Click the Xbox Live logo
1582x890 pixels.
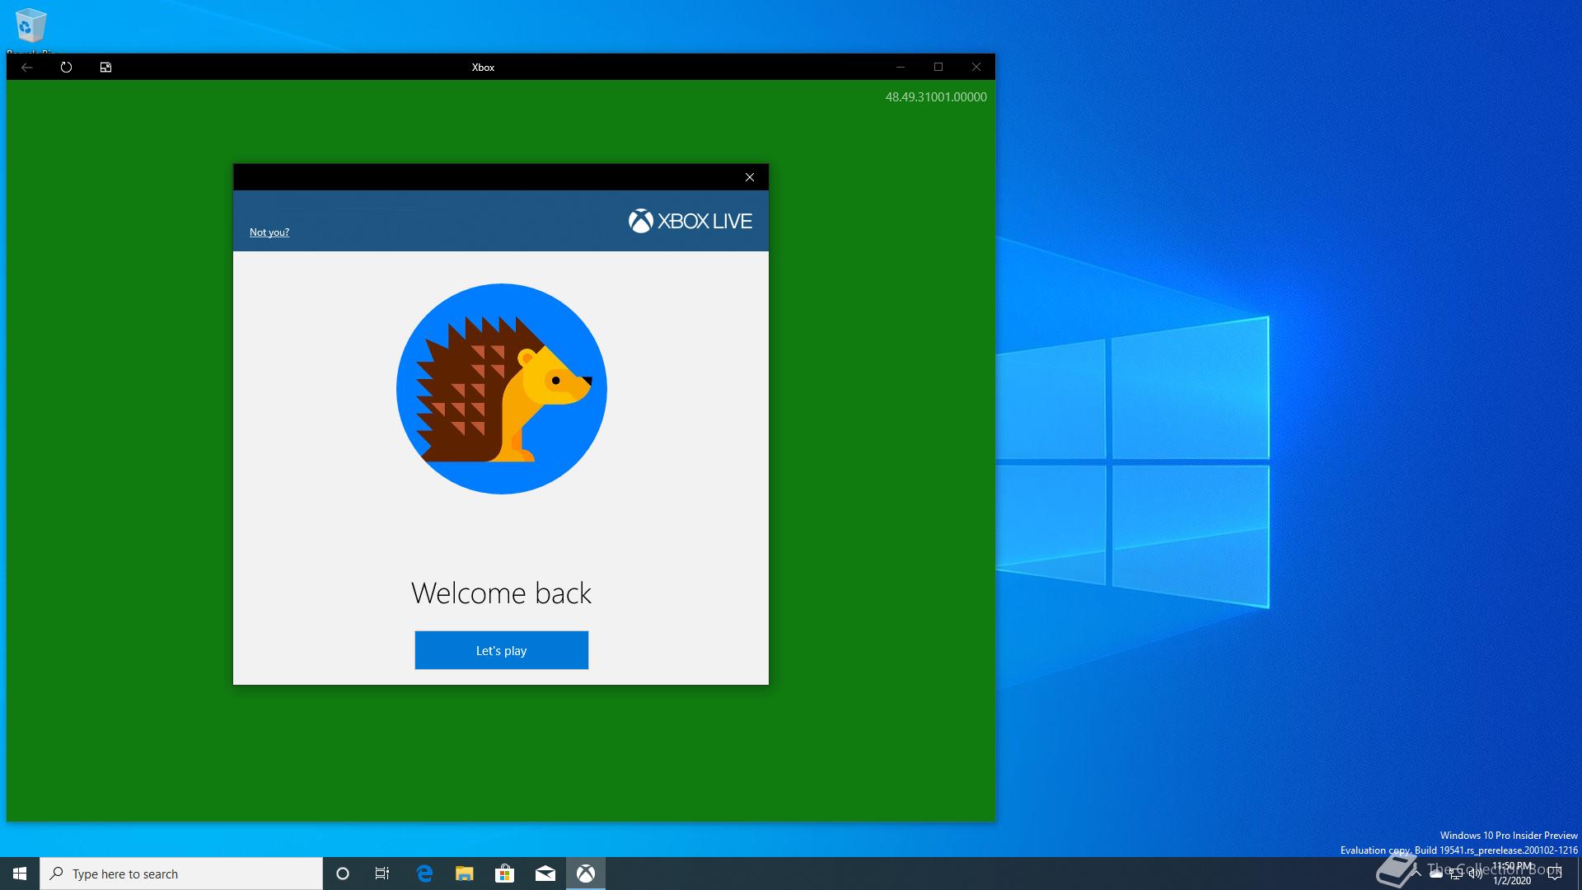coord(690,221)
